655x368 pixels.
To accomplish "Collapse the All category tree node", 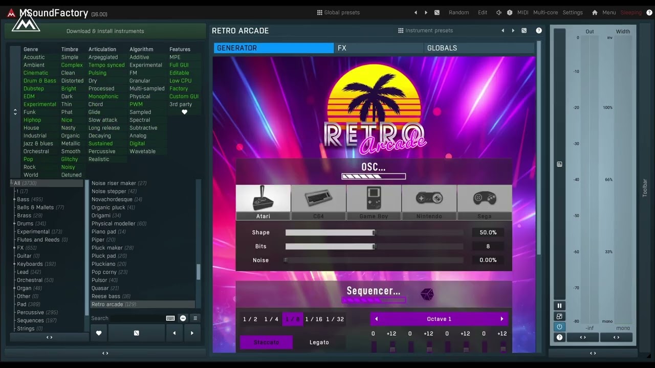I will pos(11,182).
